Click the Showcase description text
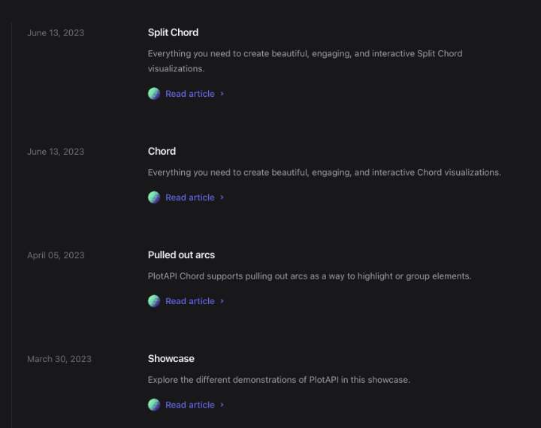541x428 pixels. 279,380
